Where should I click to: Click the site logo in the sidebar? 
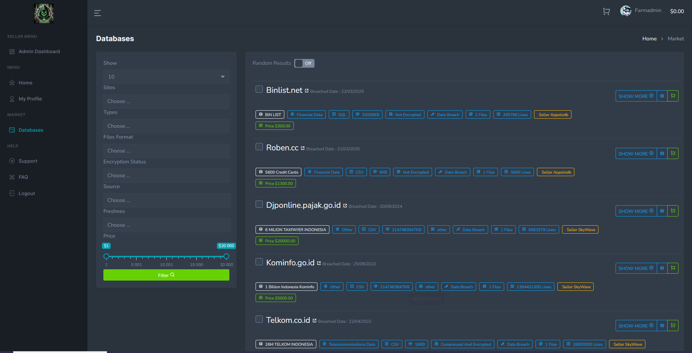pos(44,13)
